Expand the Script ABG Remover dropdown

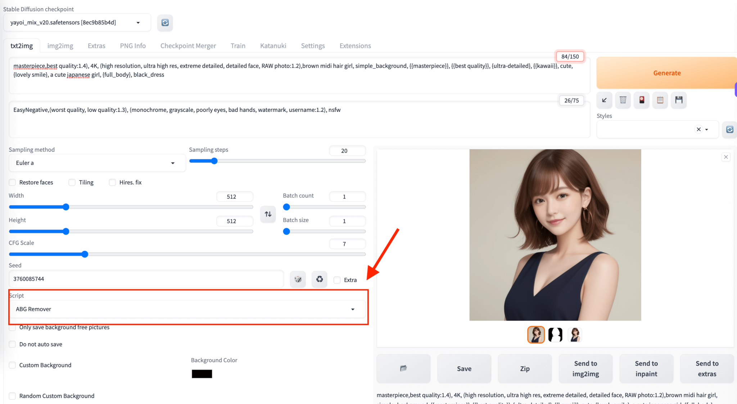(x=187, y=309)
